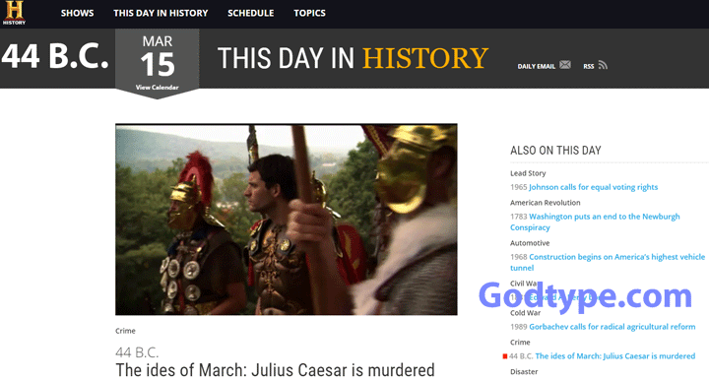Open This Day in History menu item
The width and height of the screenshot is (709, 381).
(161, 13)
